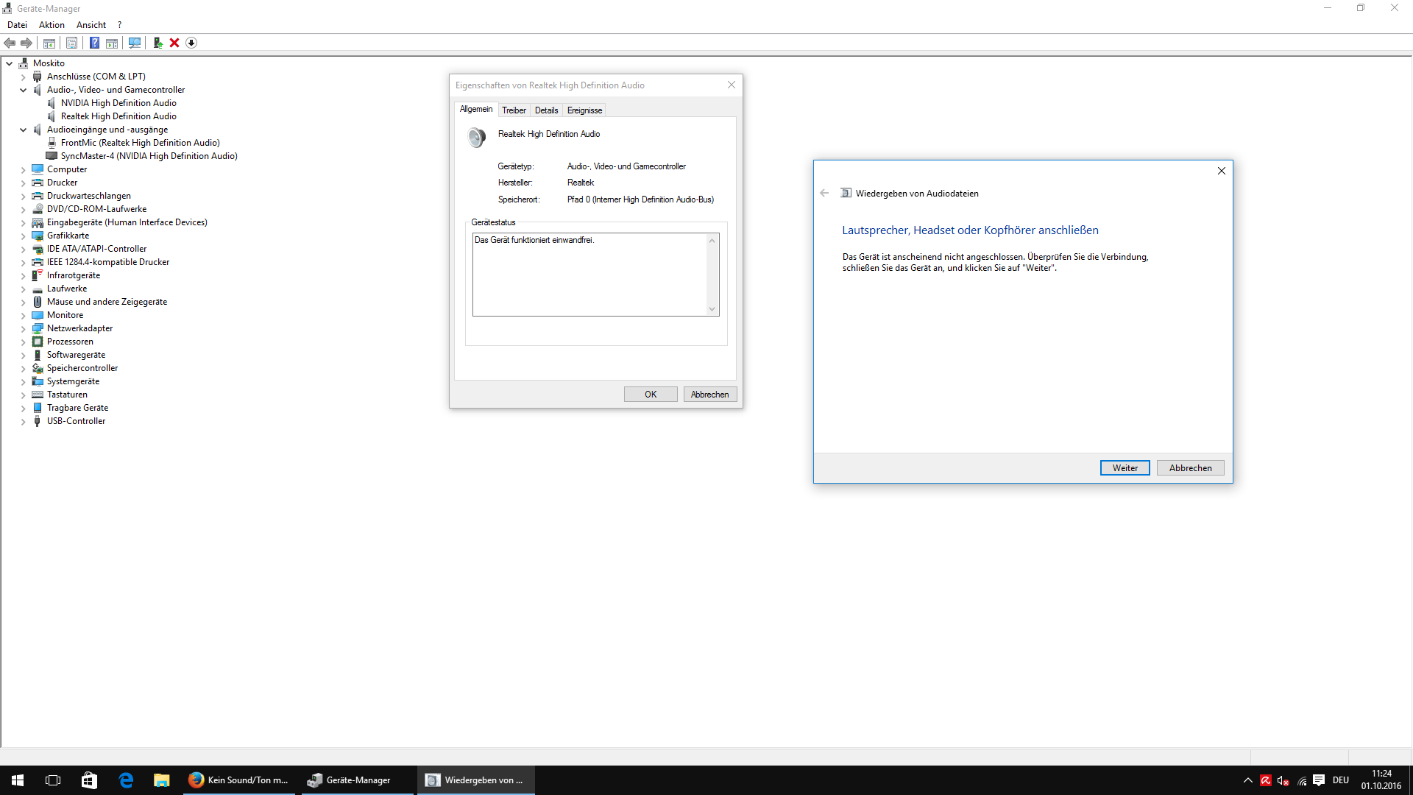Screen dimensions: 1413x795
Task: Expand the Netzwerkadapter node
Action: [x=23, y=328]
